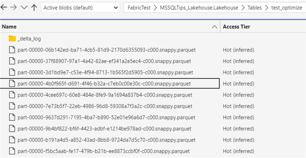Image resolution: width=306 pixels, height=158 pixels.
Task: Select the part-00000-9637d291 parquet file row
Action: coord(105,118)
